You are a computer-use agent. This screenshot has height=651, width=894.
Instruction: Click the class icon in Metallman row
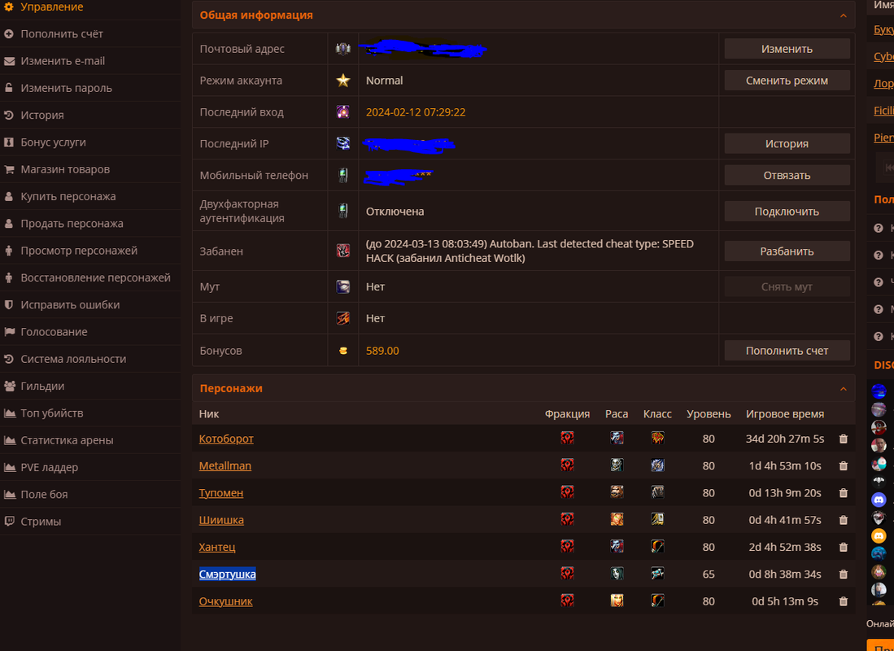click(657, 465)
